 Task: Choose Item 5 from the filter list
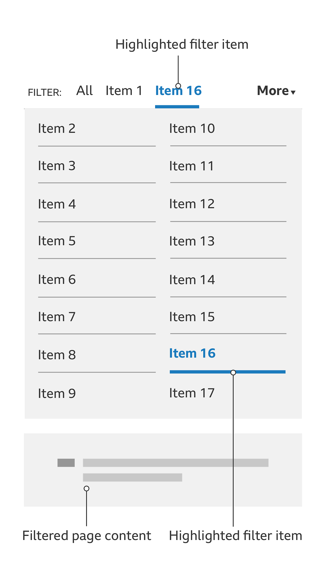pos(57,241)
